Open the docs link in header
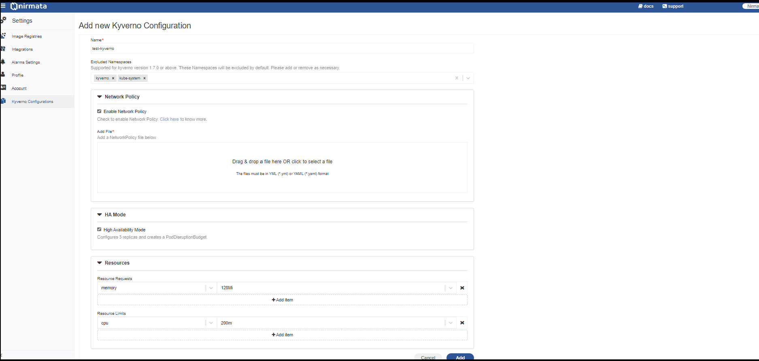The height and width of the screenshot is (361, 759). [x=646, y=6]
